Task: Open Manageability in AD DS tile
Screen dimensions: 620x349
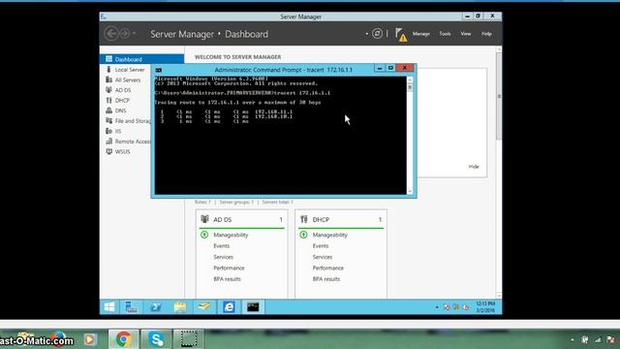Action: (x=231, y=235)
